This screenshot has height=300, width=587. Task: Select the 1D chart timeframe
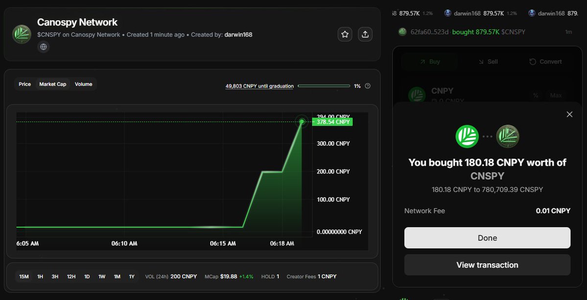[87, 276]
